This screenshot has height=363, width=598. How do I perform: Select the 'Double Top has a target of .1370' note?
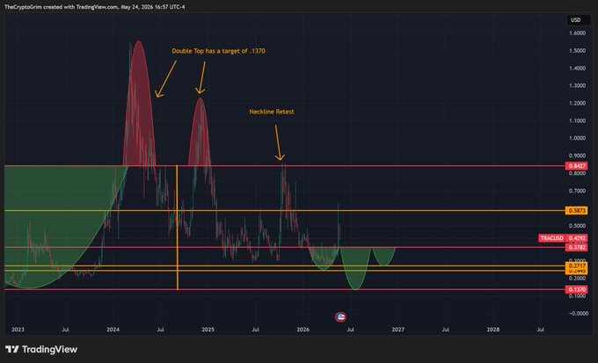tap(218, 51)
